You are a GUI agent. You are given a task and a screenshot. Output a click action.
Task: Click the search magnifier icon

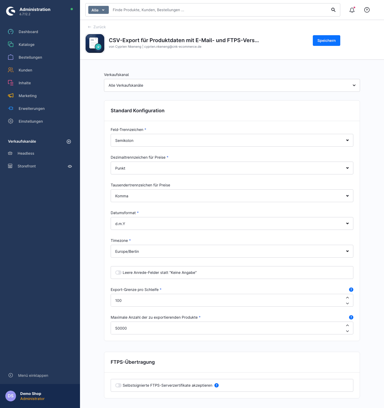pyautogui.click(x=333, y=10)
